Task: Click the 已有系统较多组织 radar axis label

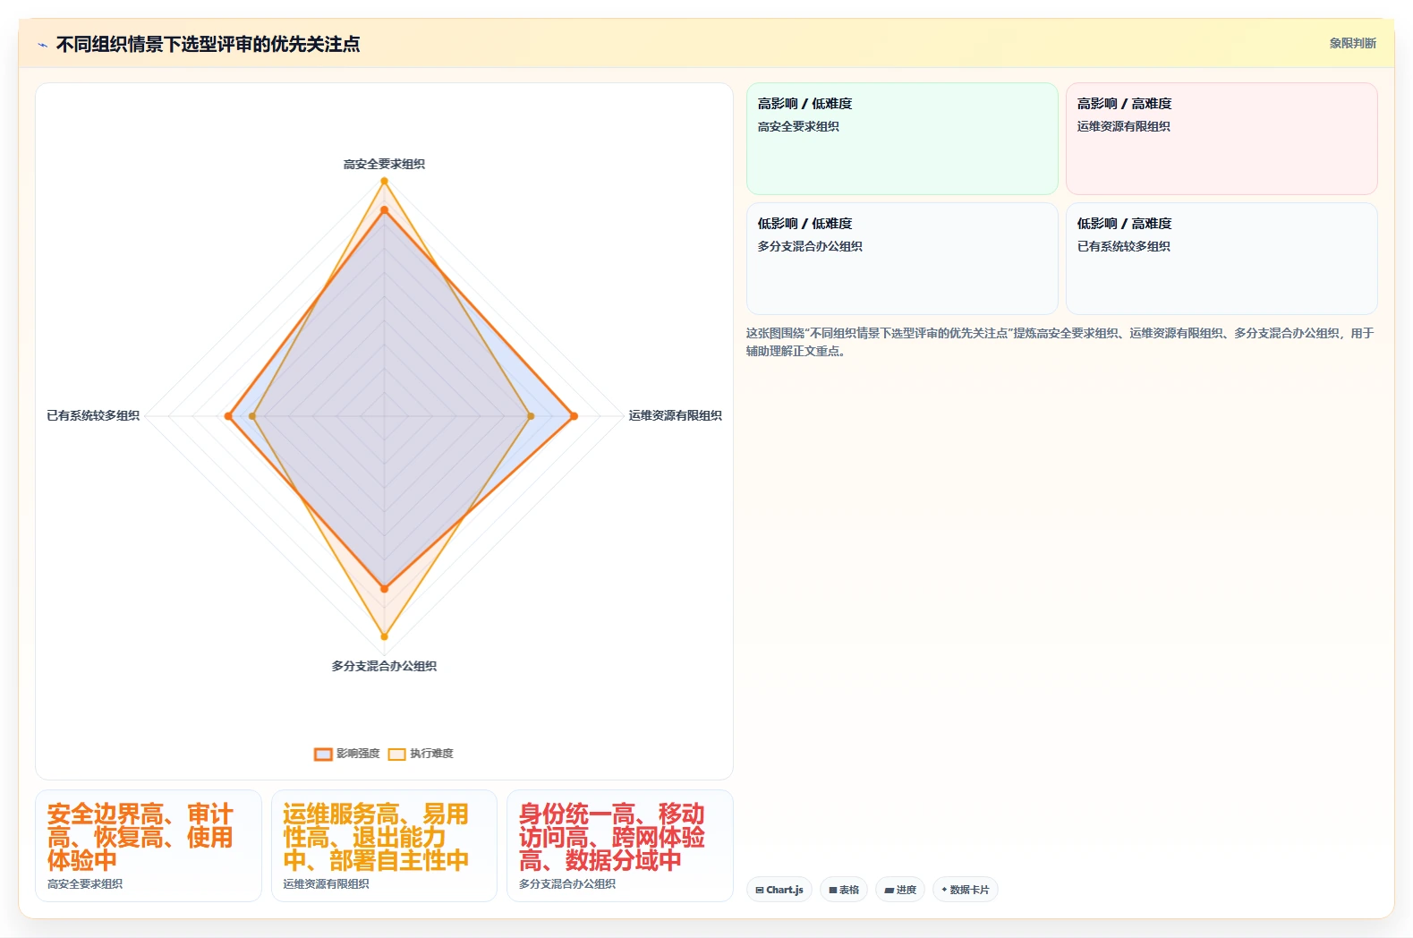Action: [93, 415]
